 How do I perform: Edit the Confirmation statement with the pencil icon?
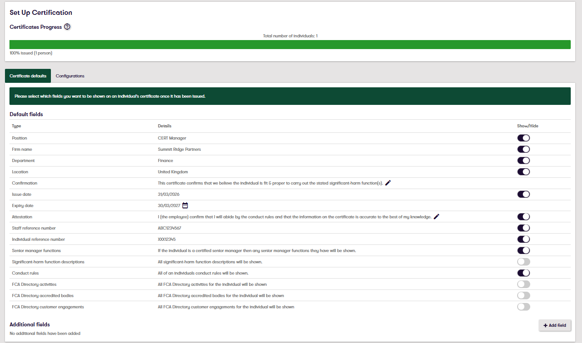pyautogui.click(x=388, y=183)
